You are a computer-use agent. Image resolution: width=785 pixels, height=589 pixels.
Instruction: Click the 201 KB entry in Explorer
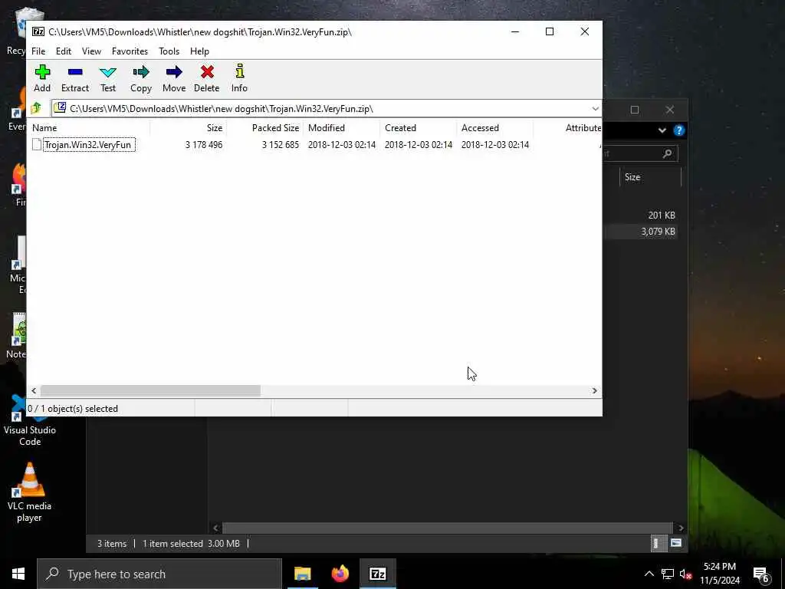662,216
